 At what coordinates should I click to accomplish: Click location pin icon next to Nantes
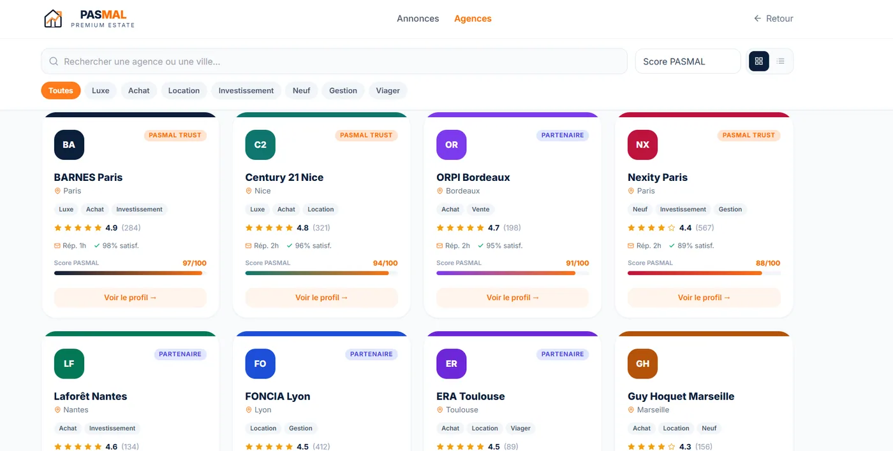tap(57, 410)
